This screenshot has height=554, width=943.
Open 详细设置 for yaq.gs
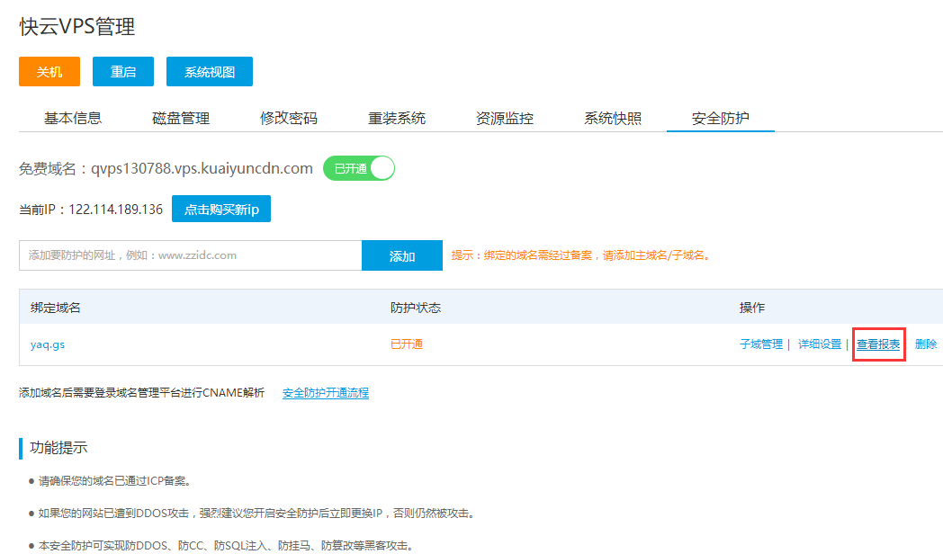click(820, 344)
